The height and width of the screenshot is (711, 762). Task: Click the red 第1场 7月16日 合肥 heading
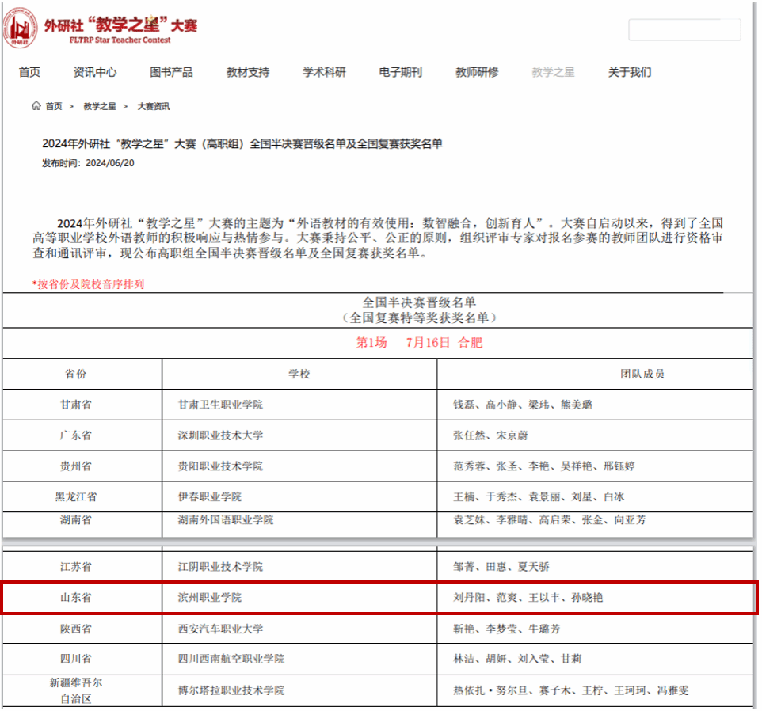coord(419,343)
